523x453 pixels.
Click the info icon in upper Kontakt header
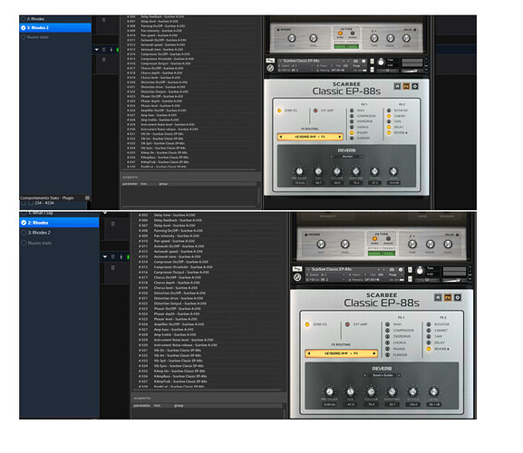point(363,61)
